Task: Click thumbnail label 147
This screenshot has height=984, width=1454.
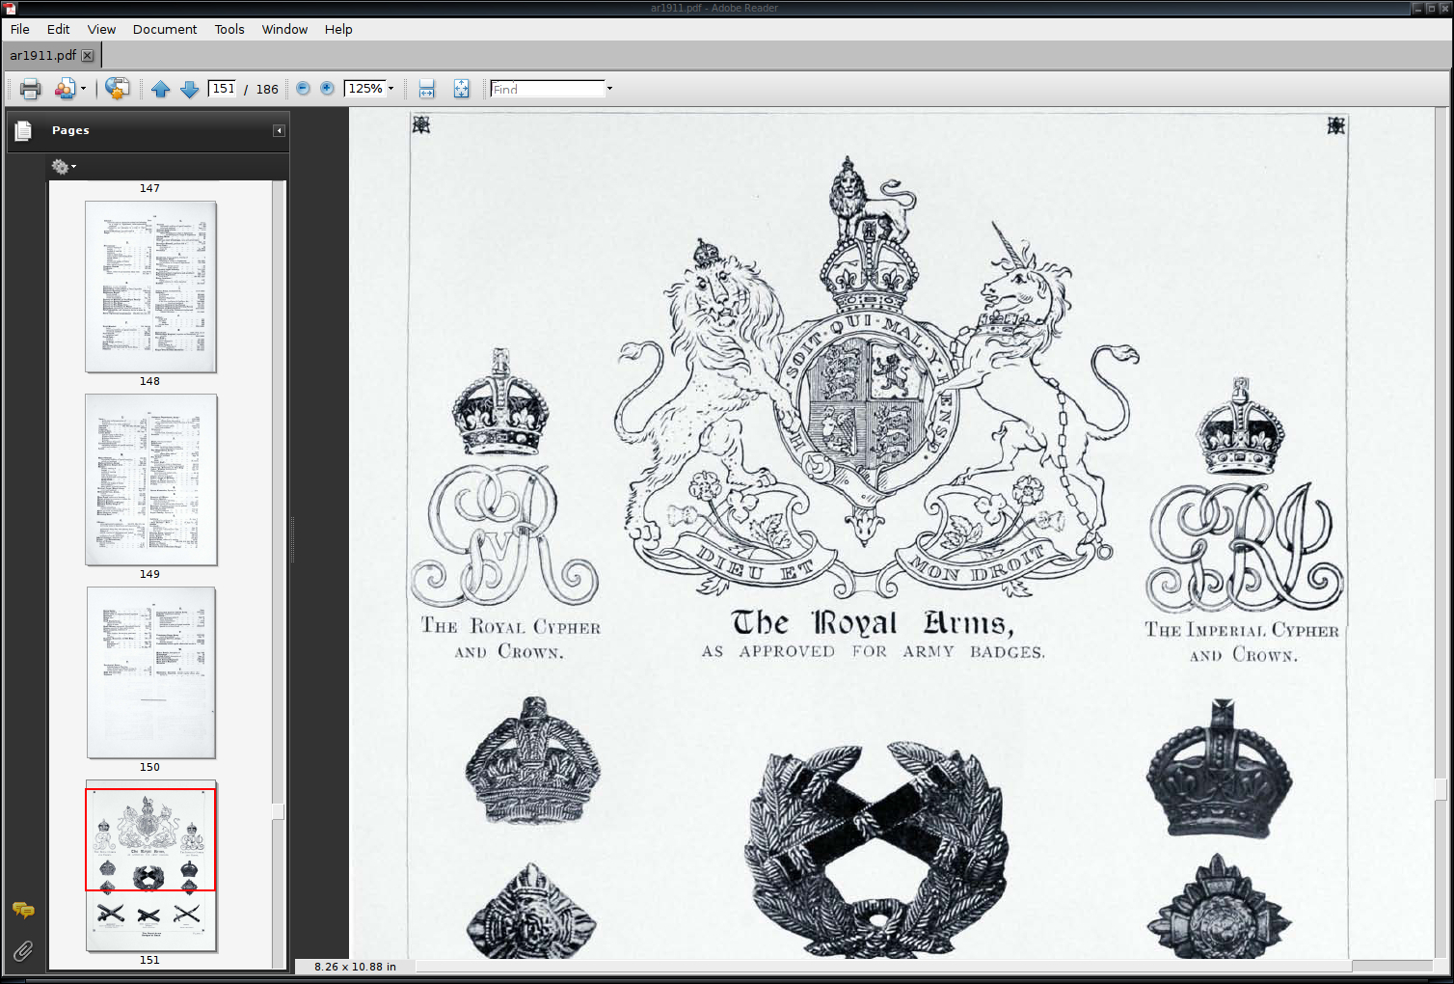Action: pyautogui.click(x=149, y=188)
